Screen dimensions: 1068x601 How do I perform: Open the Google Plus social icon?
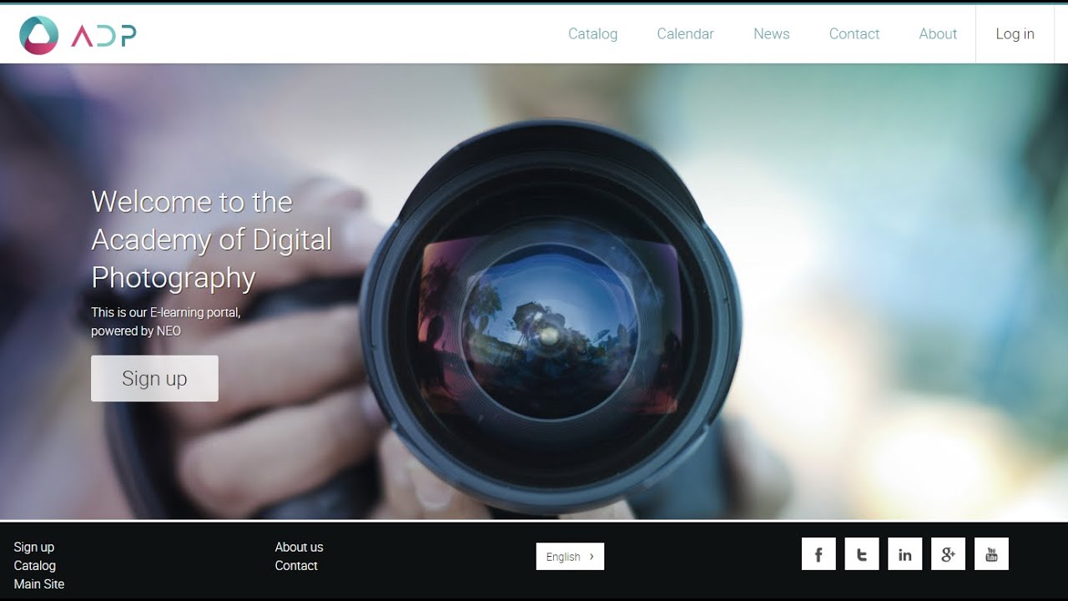[x=948, y=554]
